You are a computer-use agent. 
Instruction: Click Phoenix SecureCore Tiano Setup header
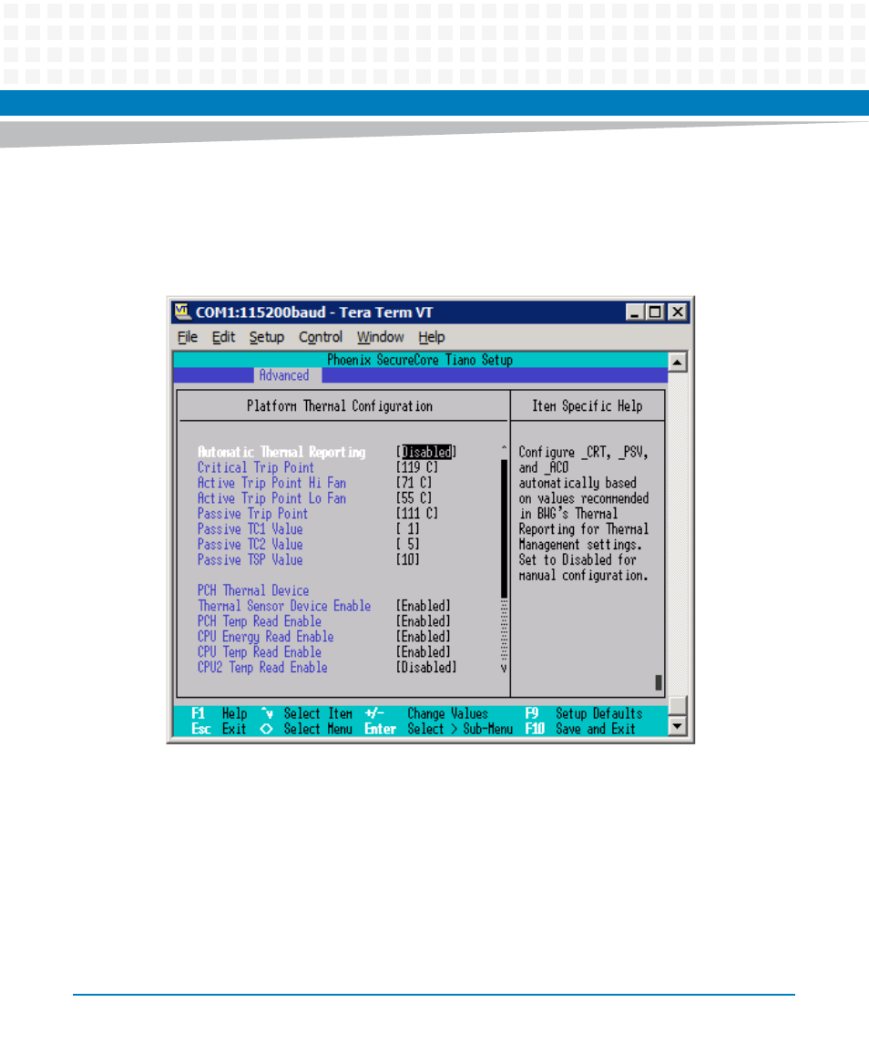tap(420, 360)
